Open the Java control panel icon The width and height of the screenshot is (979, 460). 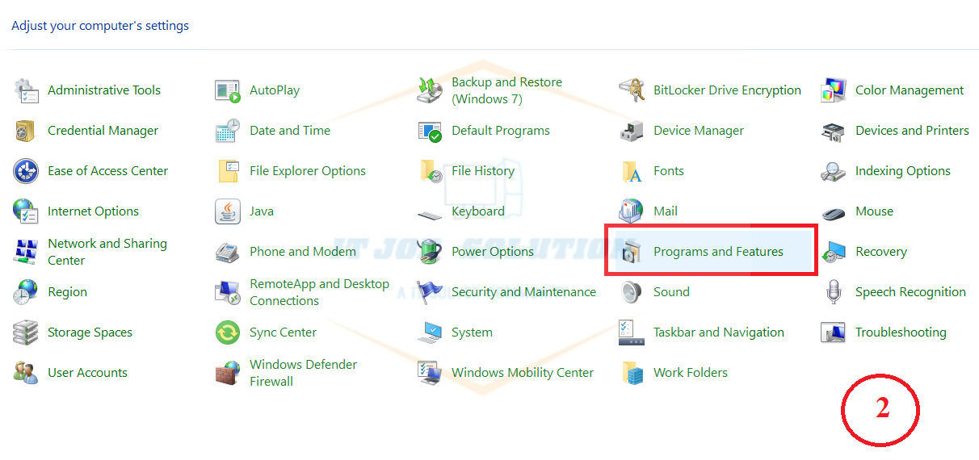(x=228, y=211)
